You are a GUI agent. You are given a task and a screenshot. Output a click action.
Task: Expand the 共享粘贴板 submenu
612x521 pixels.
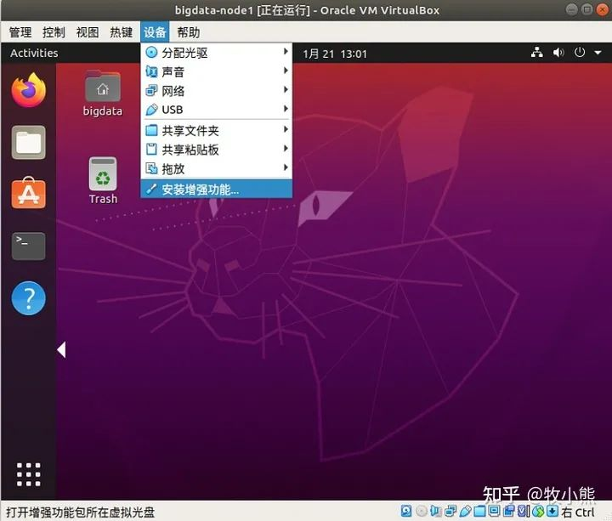coord(216,150)
